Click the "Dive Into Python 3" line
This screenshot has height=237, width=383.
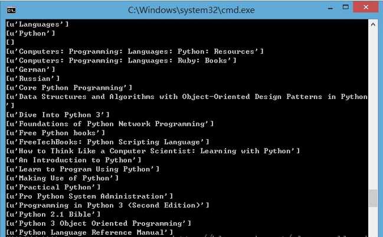[x=58, y=115]
